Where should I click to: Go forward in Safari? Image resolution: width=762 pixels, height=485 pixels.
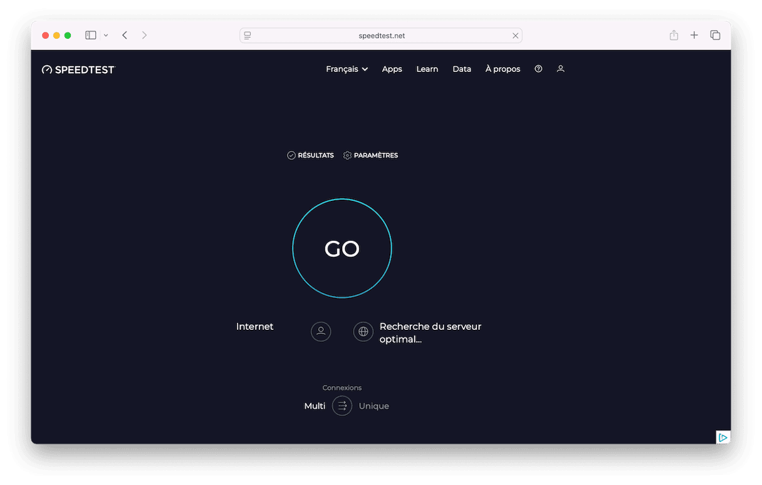click(144, 36)
